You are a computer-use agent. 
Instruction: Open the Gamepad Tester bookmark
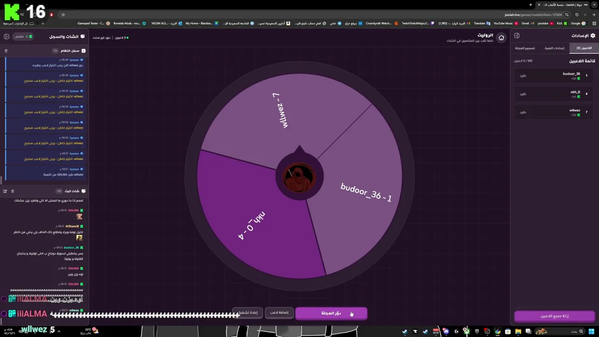94,23
